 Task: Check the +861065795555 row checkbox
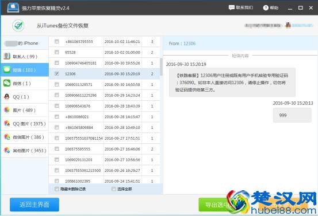tap(57, 41)
